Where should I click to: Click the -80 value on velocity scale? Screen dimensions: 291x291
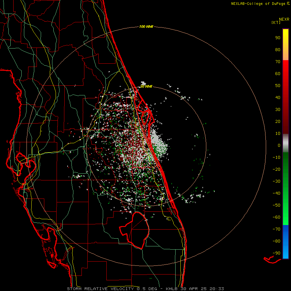point(276,241)
